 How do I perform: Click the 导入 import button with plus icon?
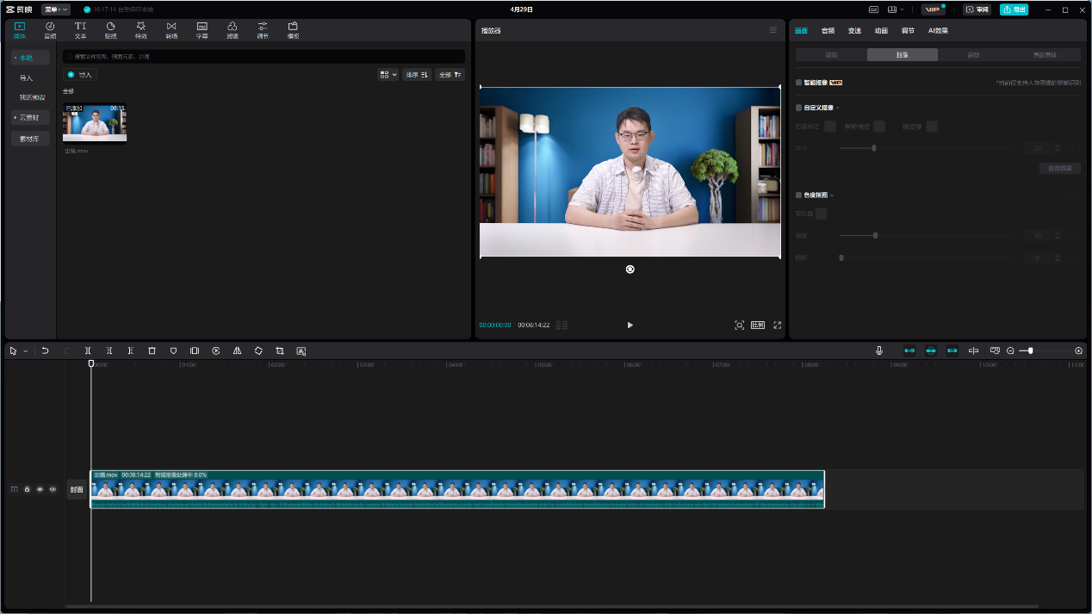[x=80, y=75]
